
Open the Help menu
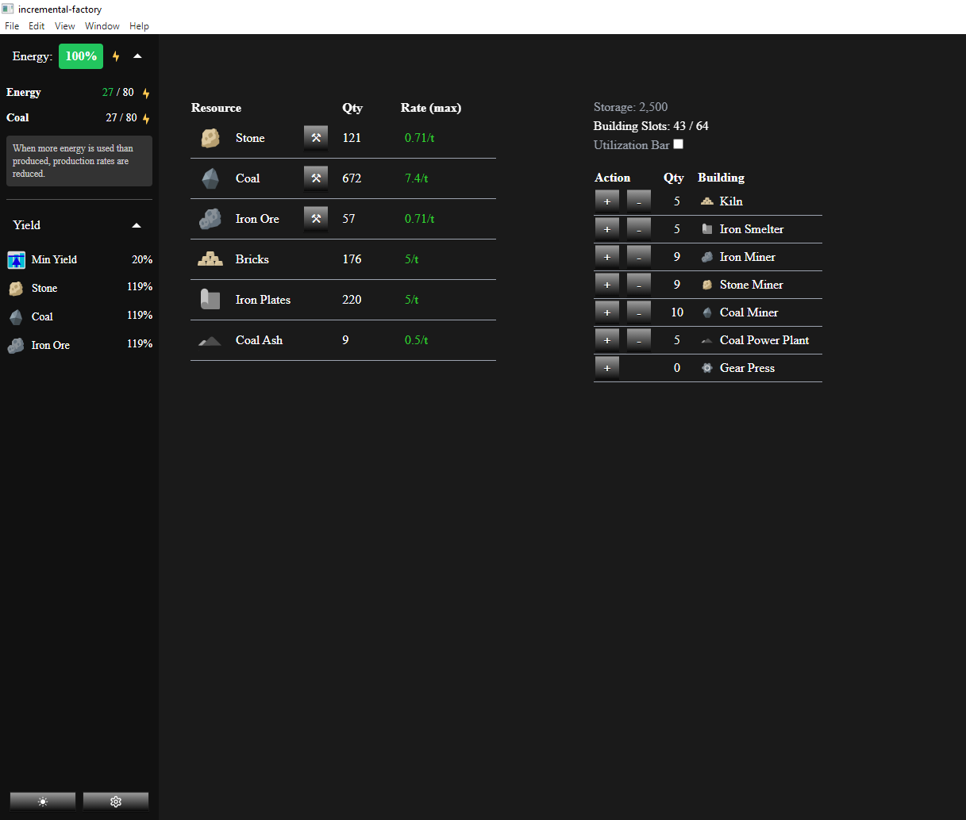click(x=139, y=26)
